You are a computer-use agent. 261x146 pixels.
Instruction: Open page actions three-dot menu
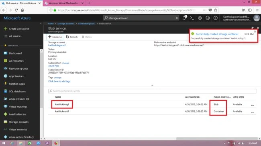click(x=205, y=10)
